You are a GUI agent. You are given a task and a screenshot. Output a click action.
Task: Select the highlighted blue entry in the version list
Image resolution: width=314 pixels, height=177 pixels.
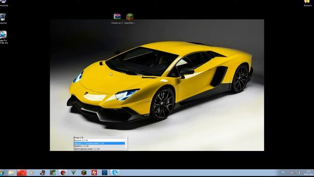coord(99,143)
